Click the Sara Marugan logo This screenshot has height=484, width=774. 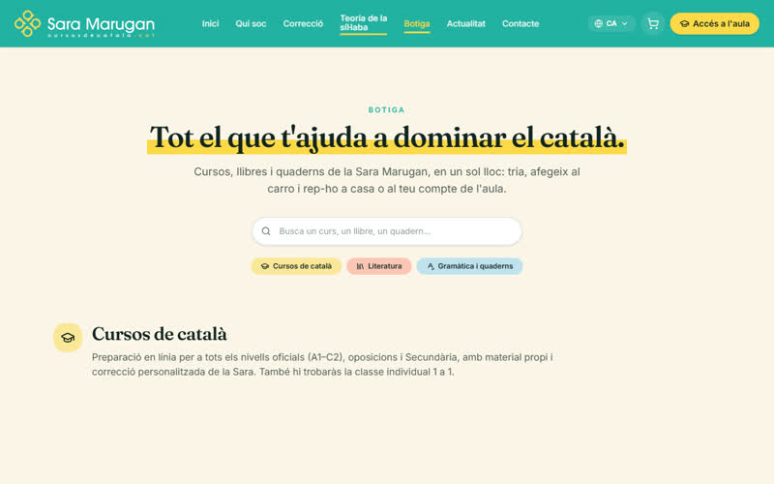(84, 23)
